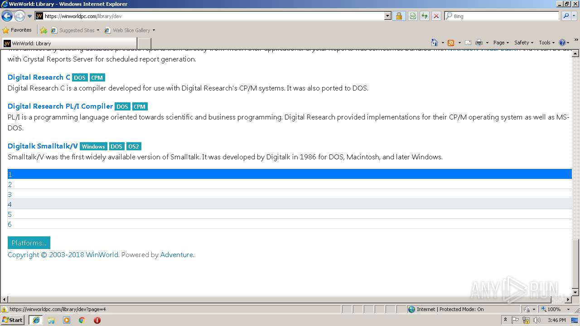This screenshot has height=326, width=580.
Task: Click the horizontal scrollbar right arrow
Action: coord(568,300)
